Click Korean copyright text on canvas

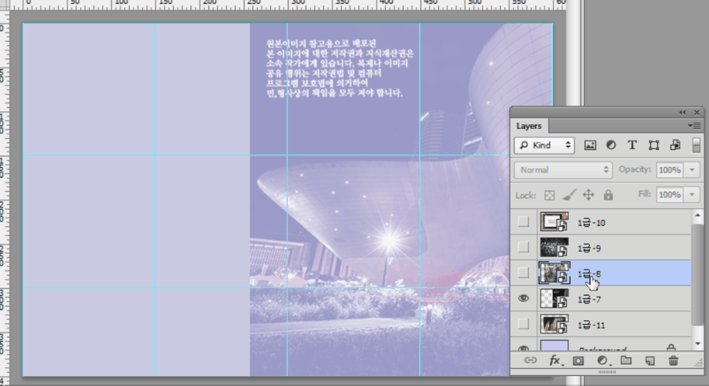340,68
